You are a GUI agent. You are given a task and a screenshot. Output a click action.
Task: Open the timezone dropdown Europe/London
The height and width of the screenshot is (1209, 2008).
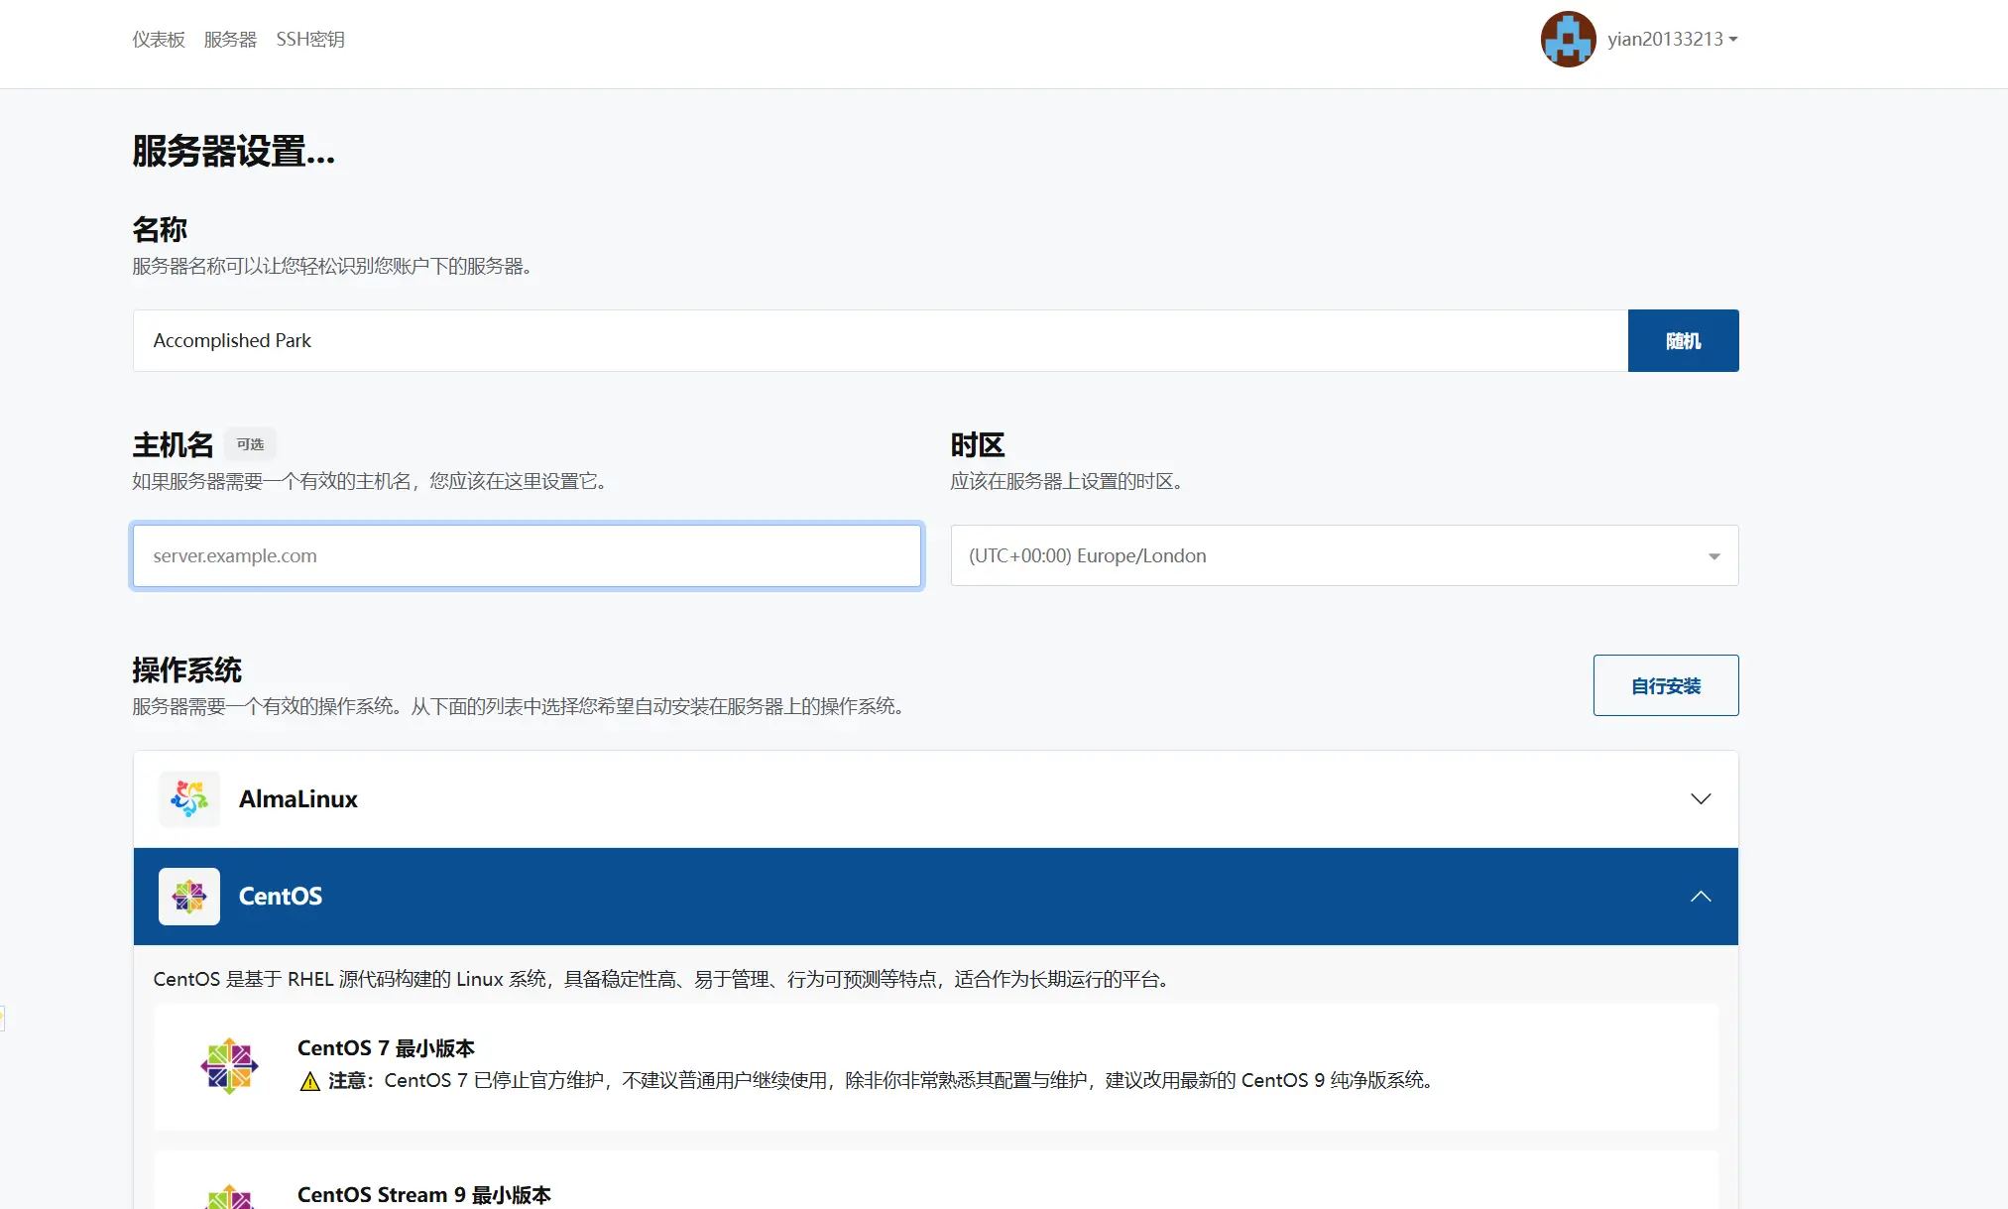point(1345,555)
